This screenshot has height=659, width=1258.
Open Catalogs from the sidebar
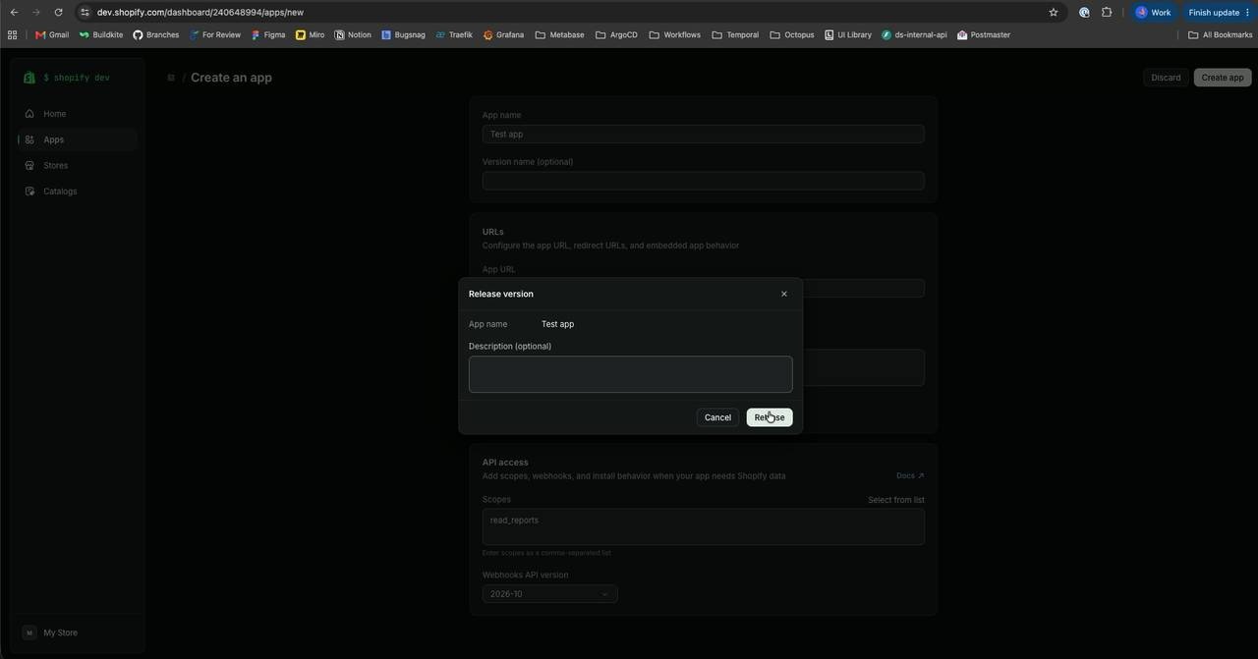tap(79, 192)
